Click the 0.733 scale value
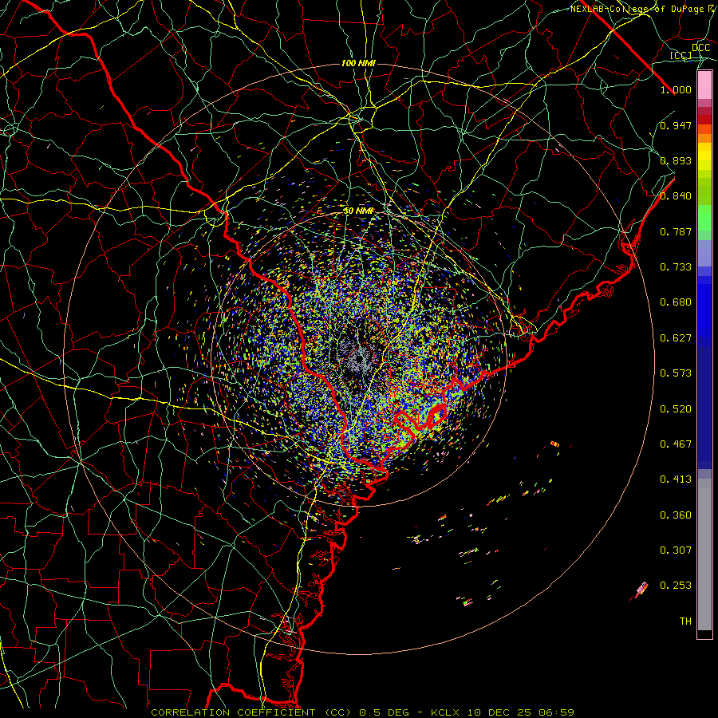Image resolution: width=718 pixels, height=718 pixels. tap(676, 267)
